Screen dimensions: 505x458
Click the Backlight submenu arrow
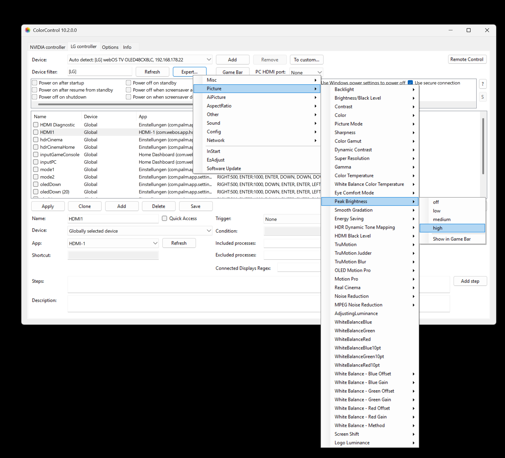tap(414, 89)
